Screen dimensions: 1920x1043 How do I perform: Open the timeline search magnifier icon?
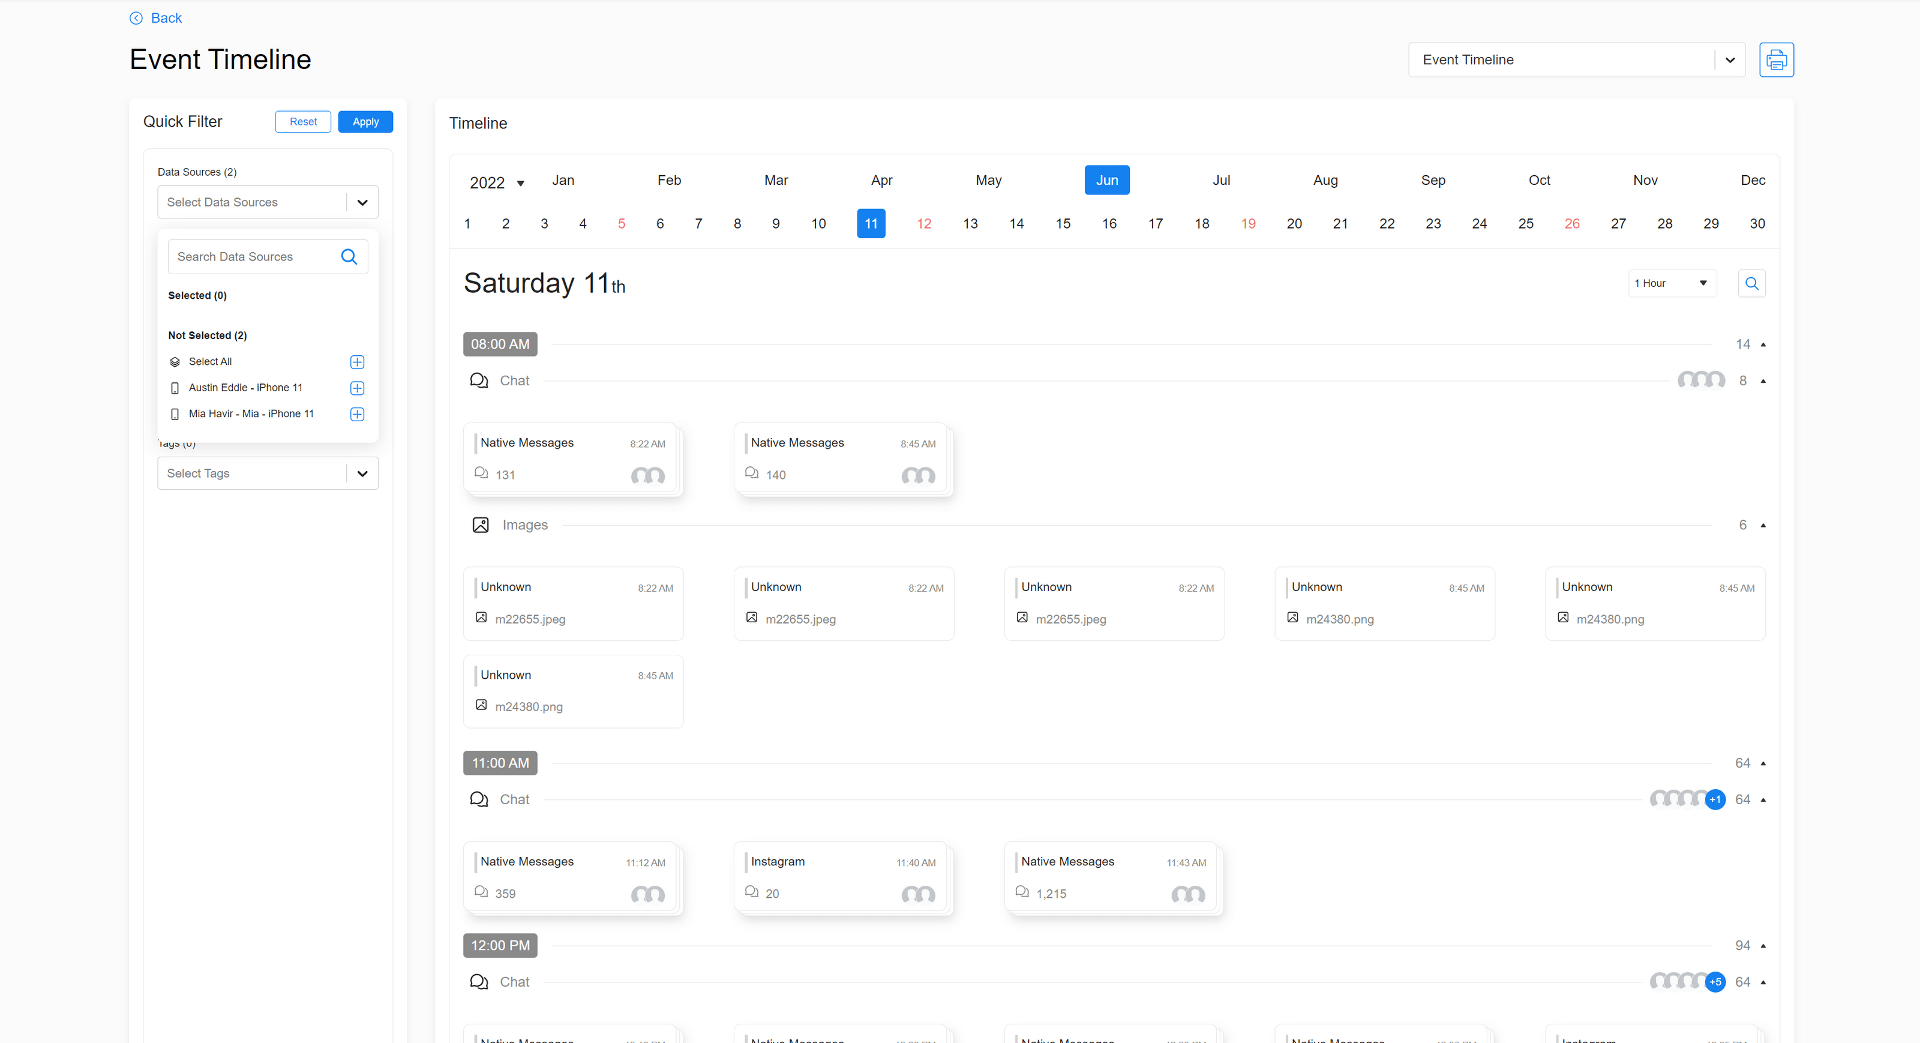pyautogui.click(x=1751, y=283)
